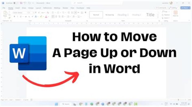Open the font name combo box

[21, 12]
